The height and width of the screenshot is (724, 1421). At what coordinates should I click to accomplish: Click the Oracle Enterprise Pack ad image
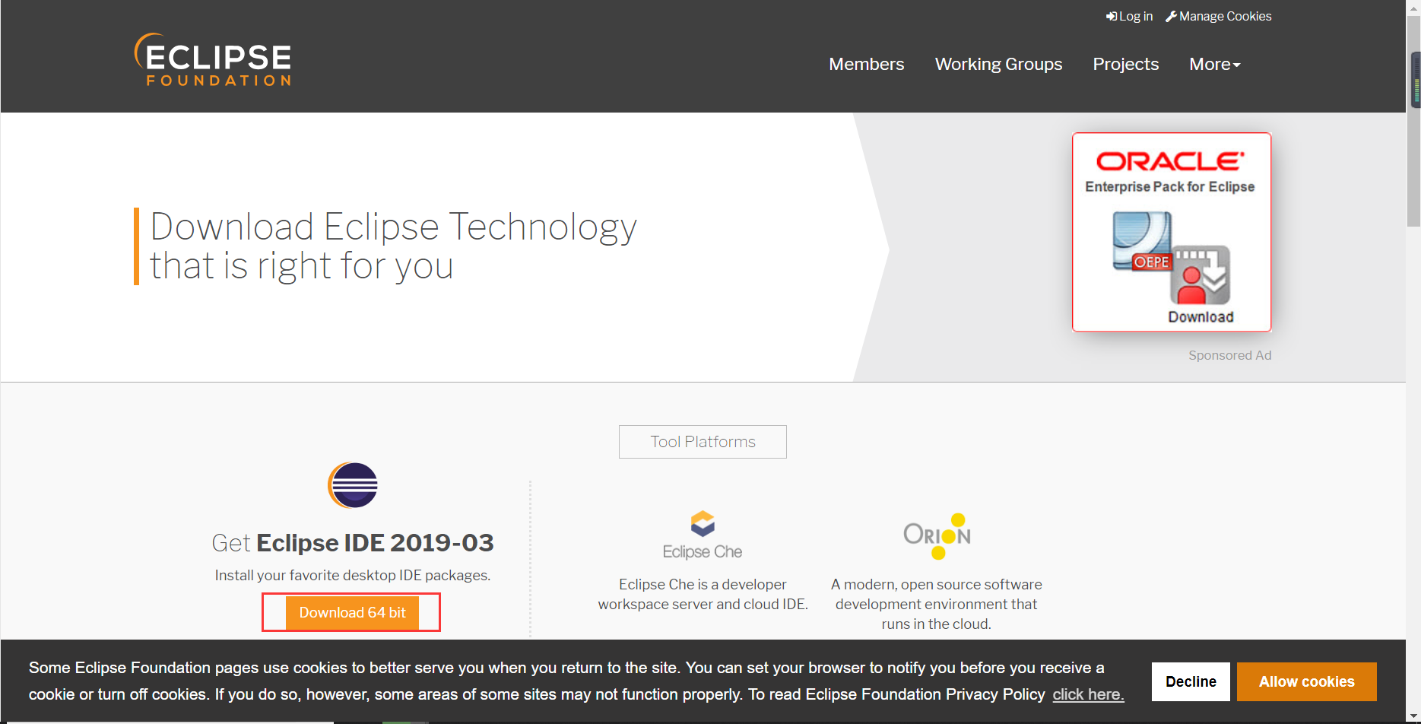[x=1172, y=232]
